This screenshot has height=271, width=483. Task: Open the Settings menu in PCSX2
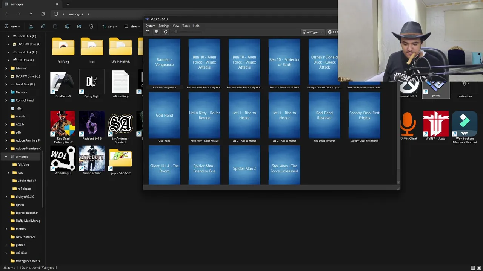[x=164, y=26]
